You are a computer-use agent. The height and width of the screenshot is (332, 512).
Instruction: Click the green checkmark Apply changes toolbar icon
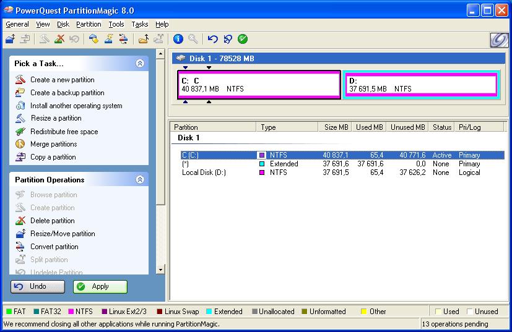[243, 39]
